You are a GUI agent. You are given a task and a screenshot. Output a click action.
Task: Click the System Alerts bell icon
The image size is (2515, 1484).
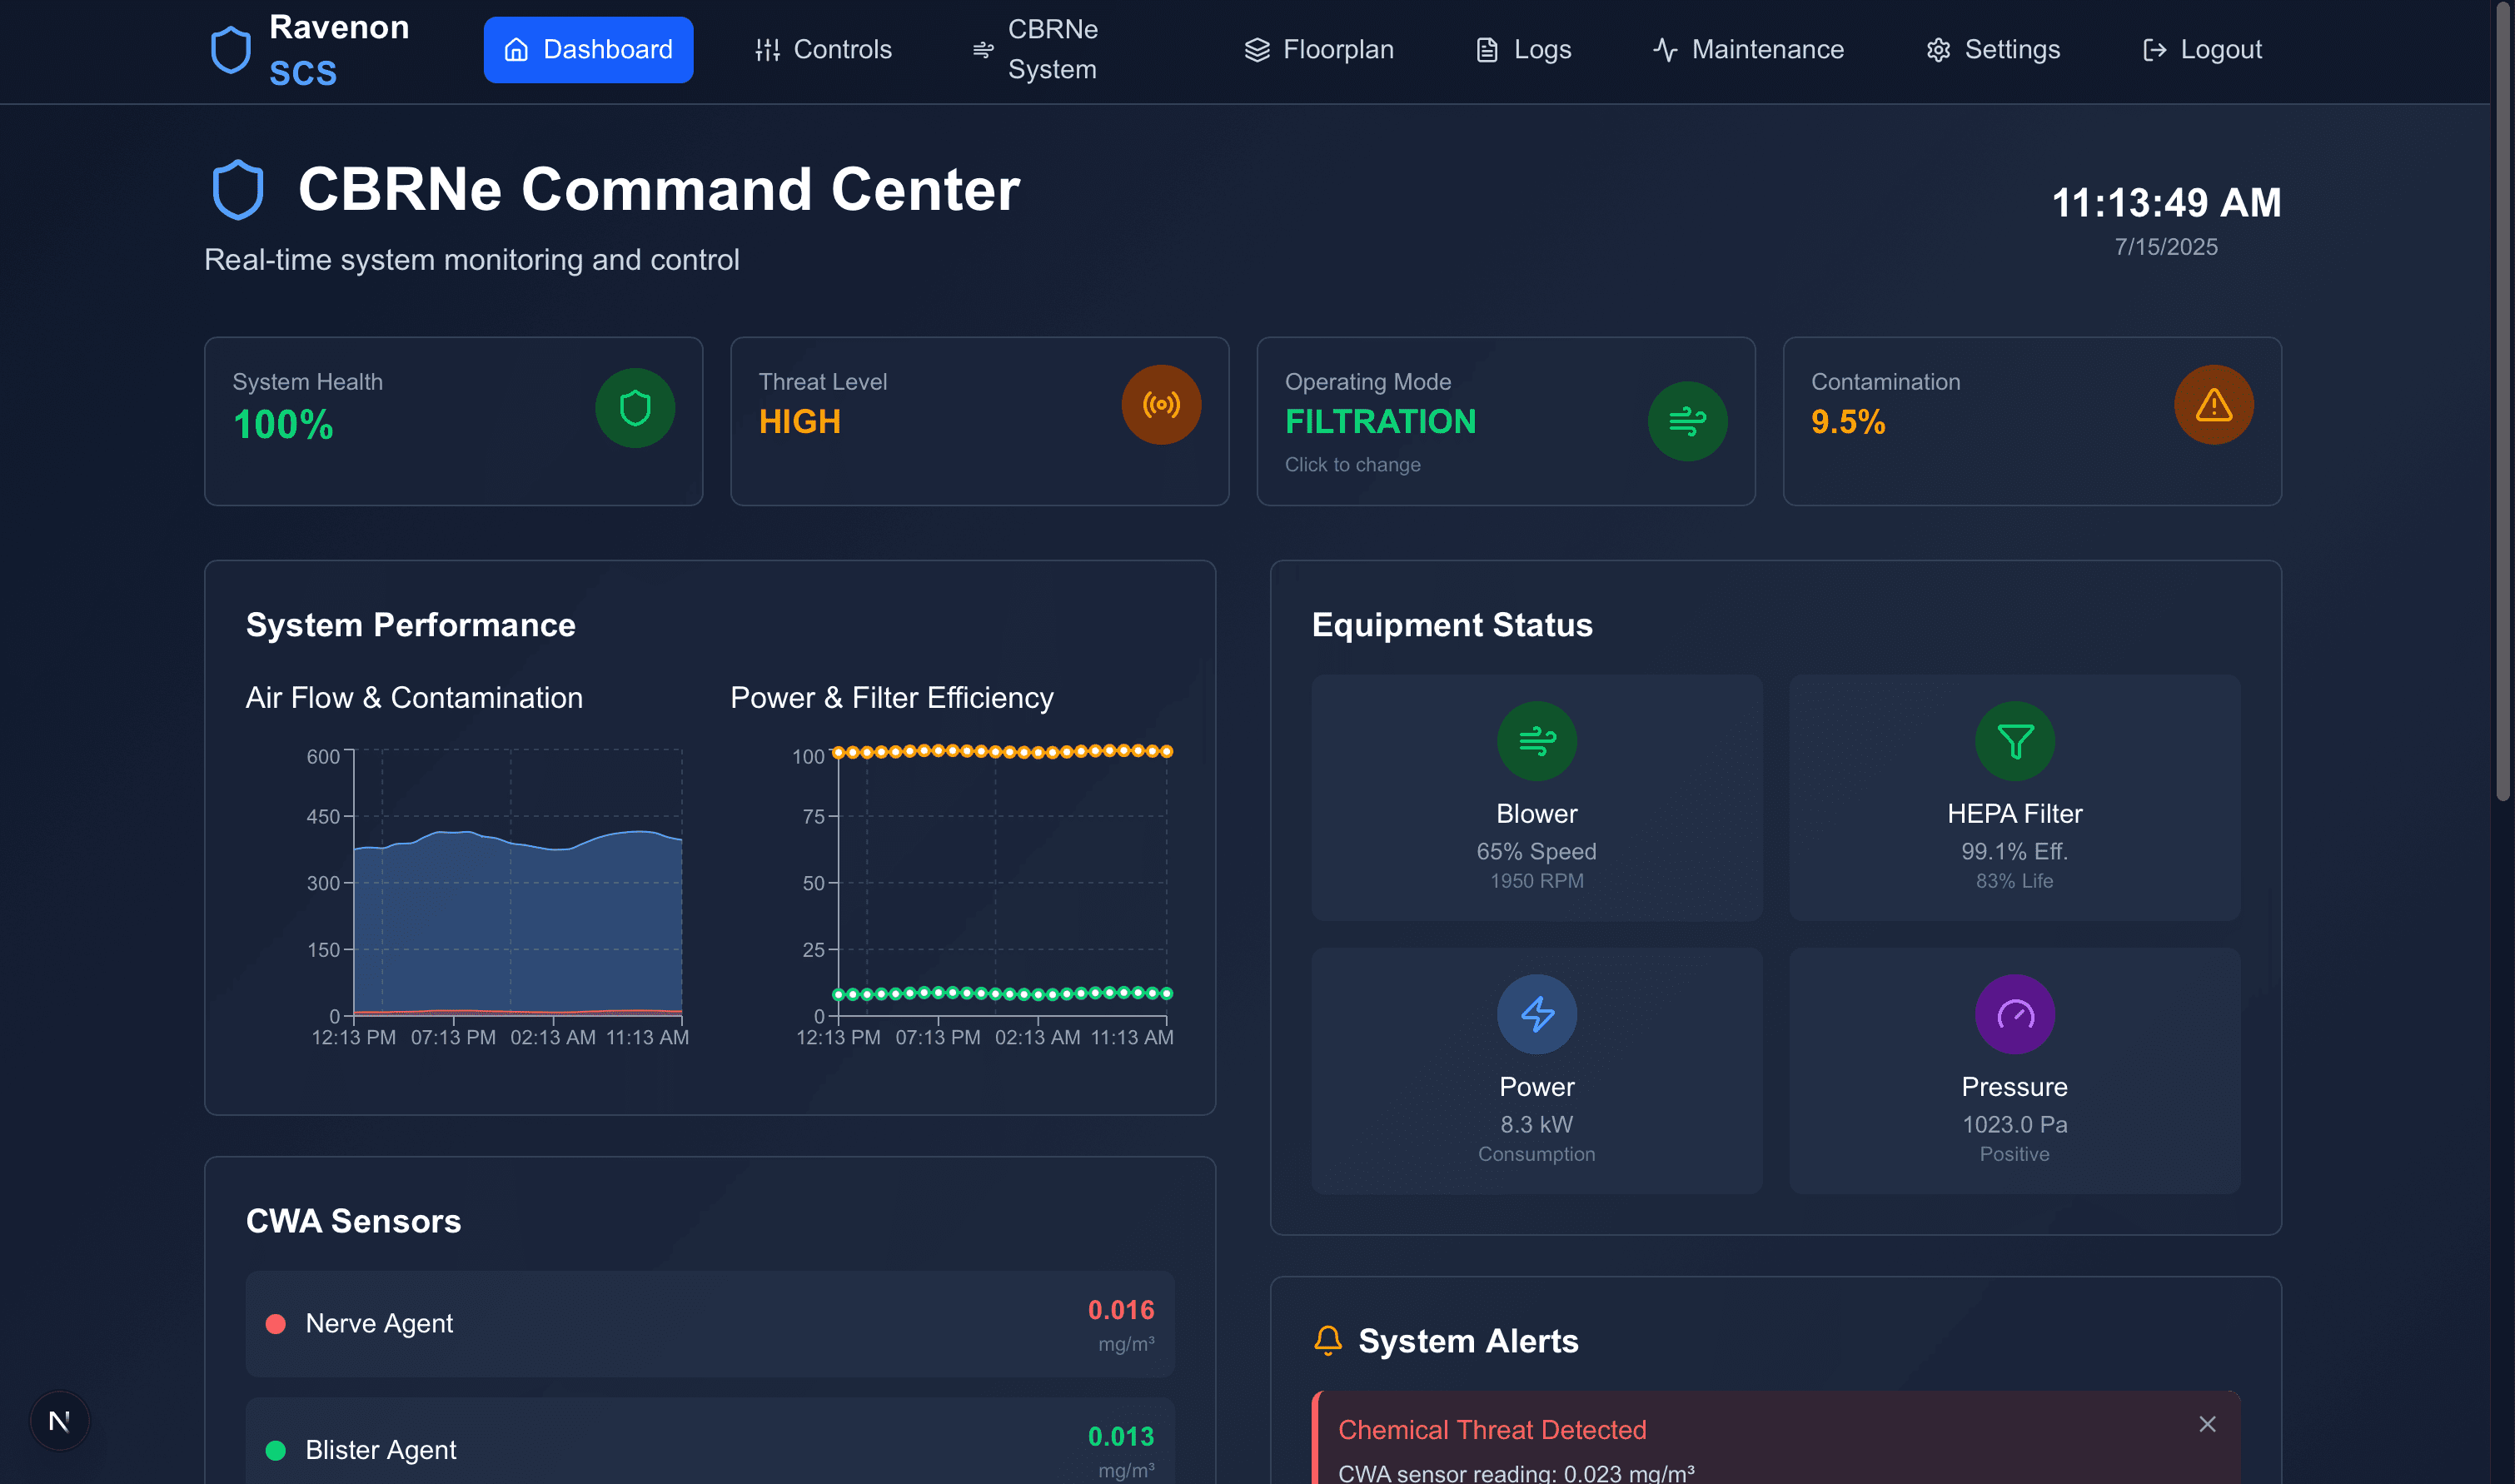(x=1328, y=1341)
